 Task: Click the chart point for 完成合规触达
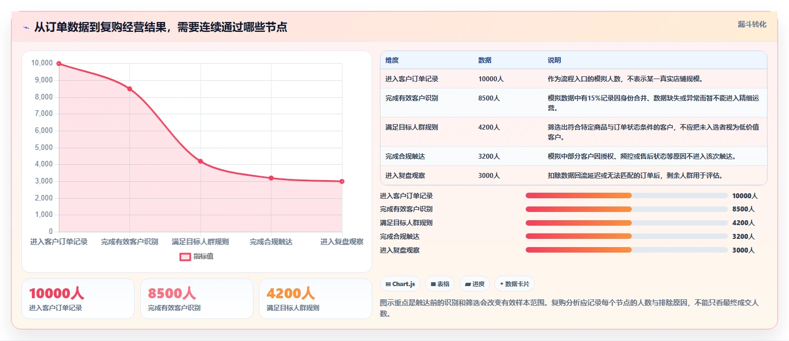[271, 178]
